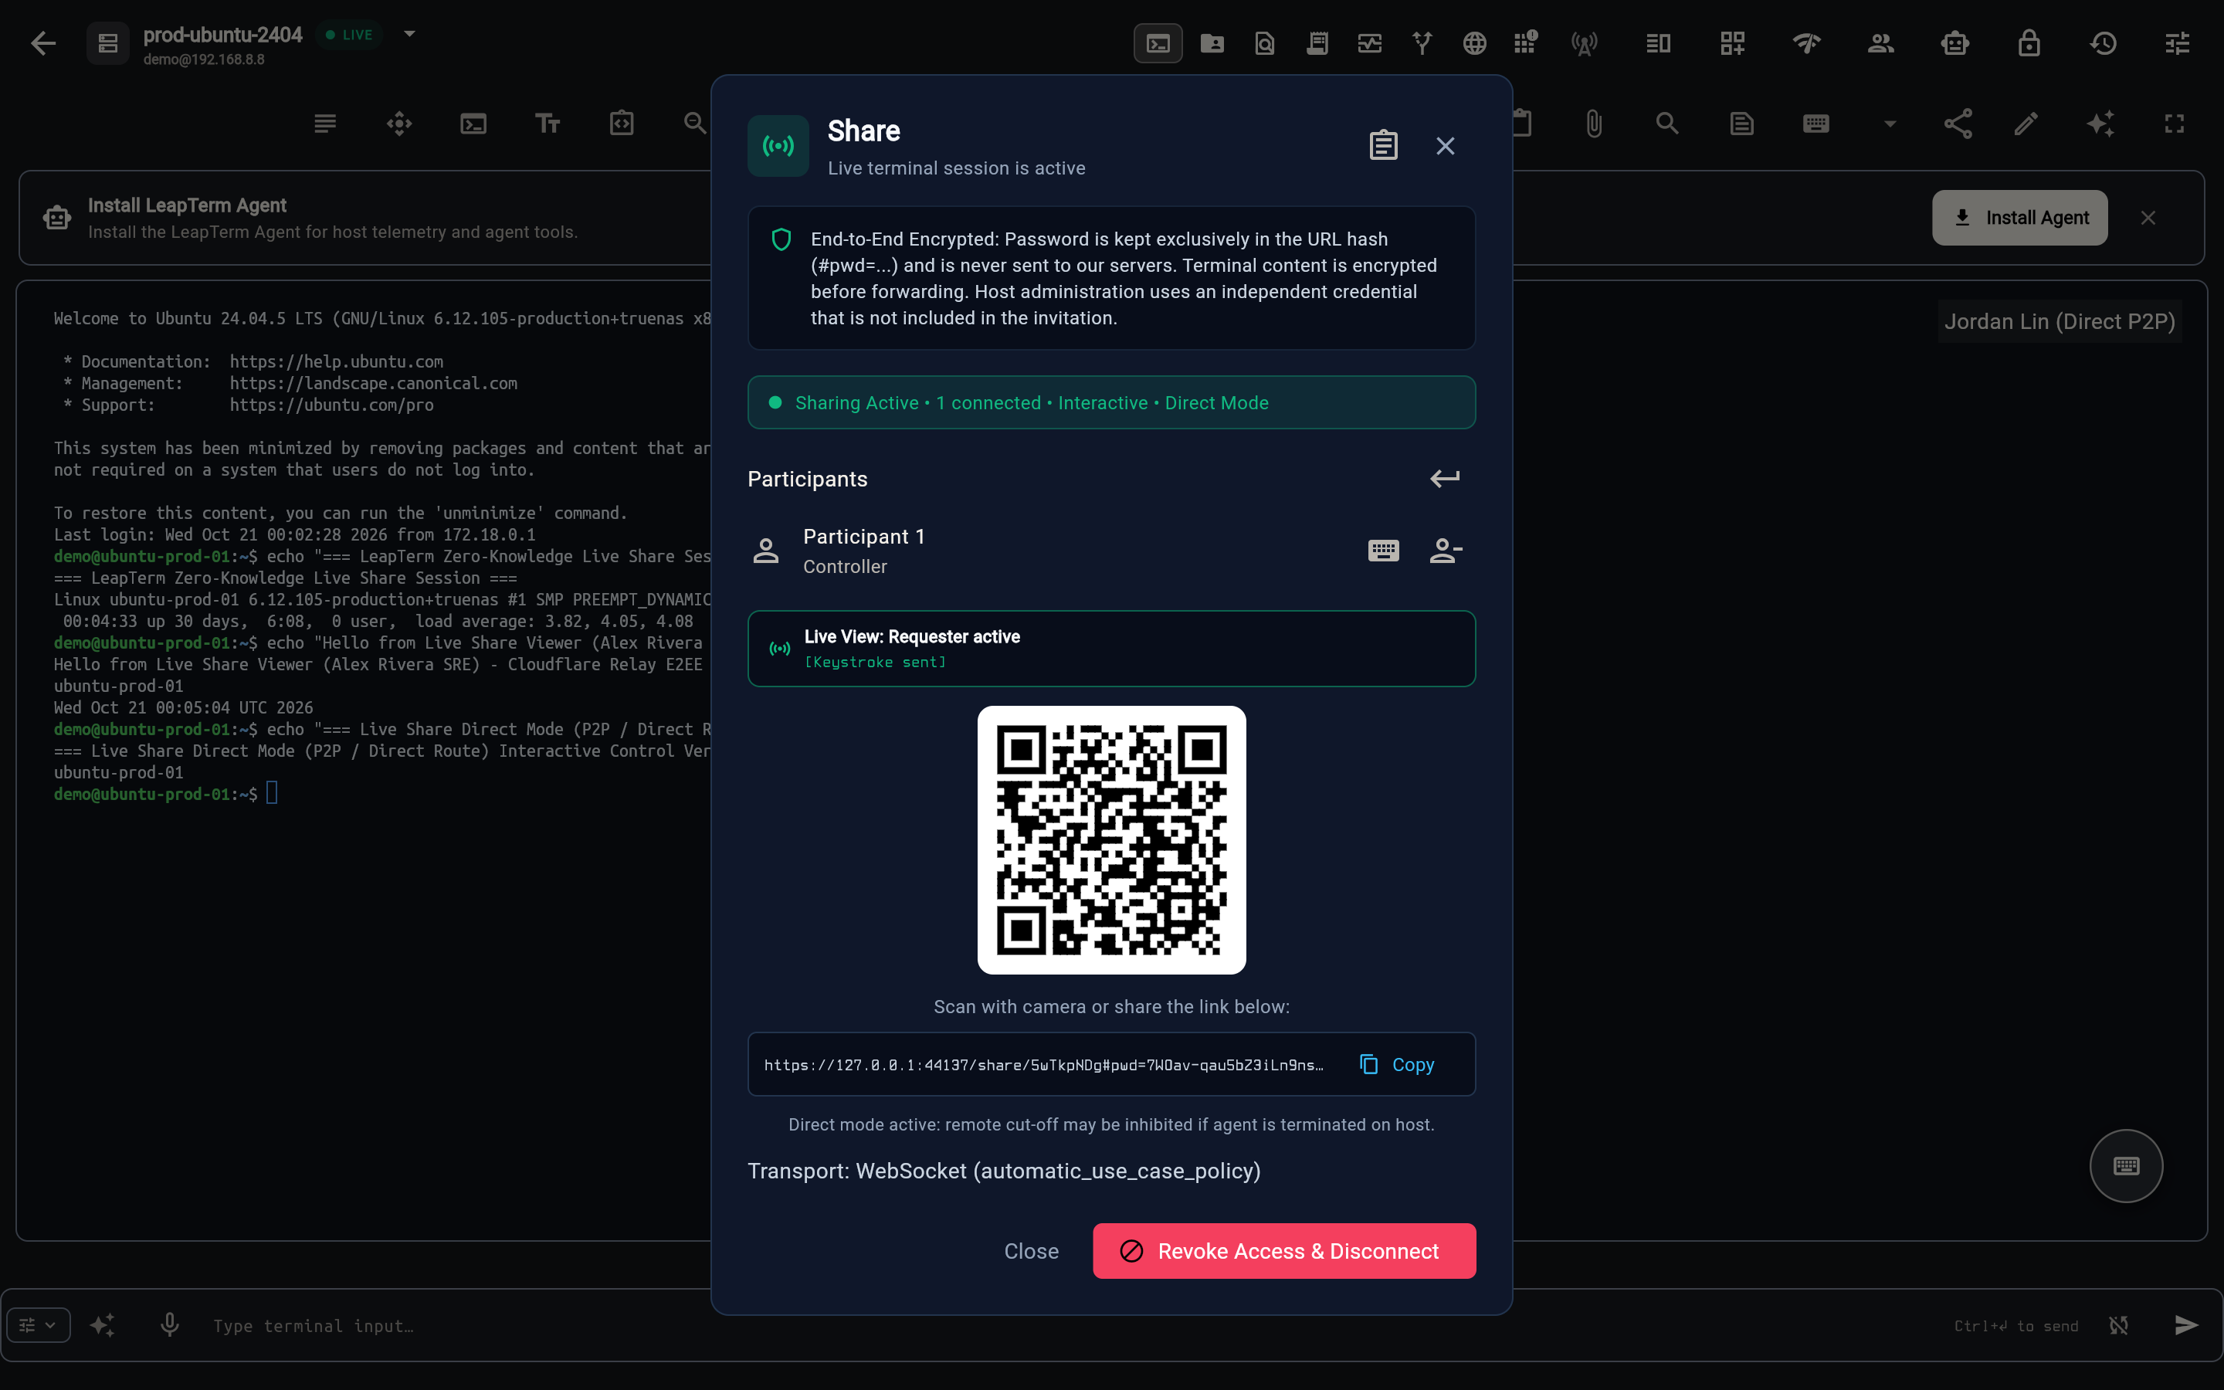
Task: Open the prod-ubuntu-2404 host dropdown arrow
Action: 410,34
